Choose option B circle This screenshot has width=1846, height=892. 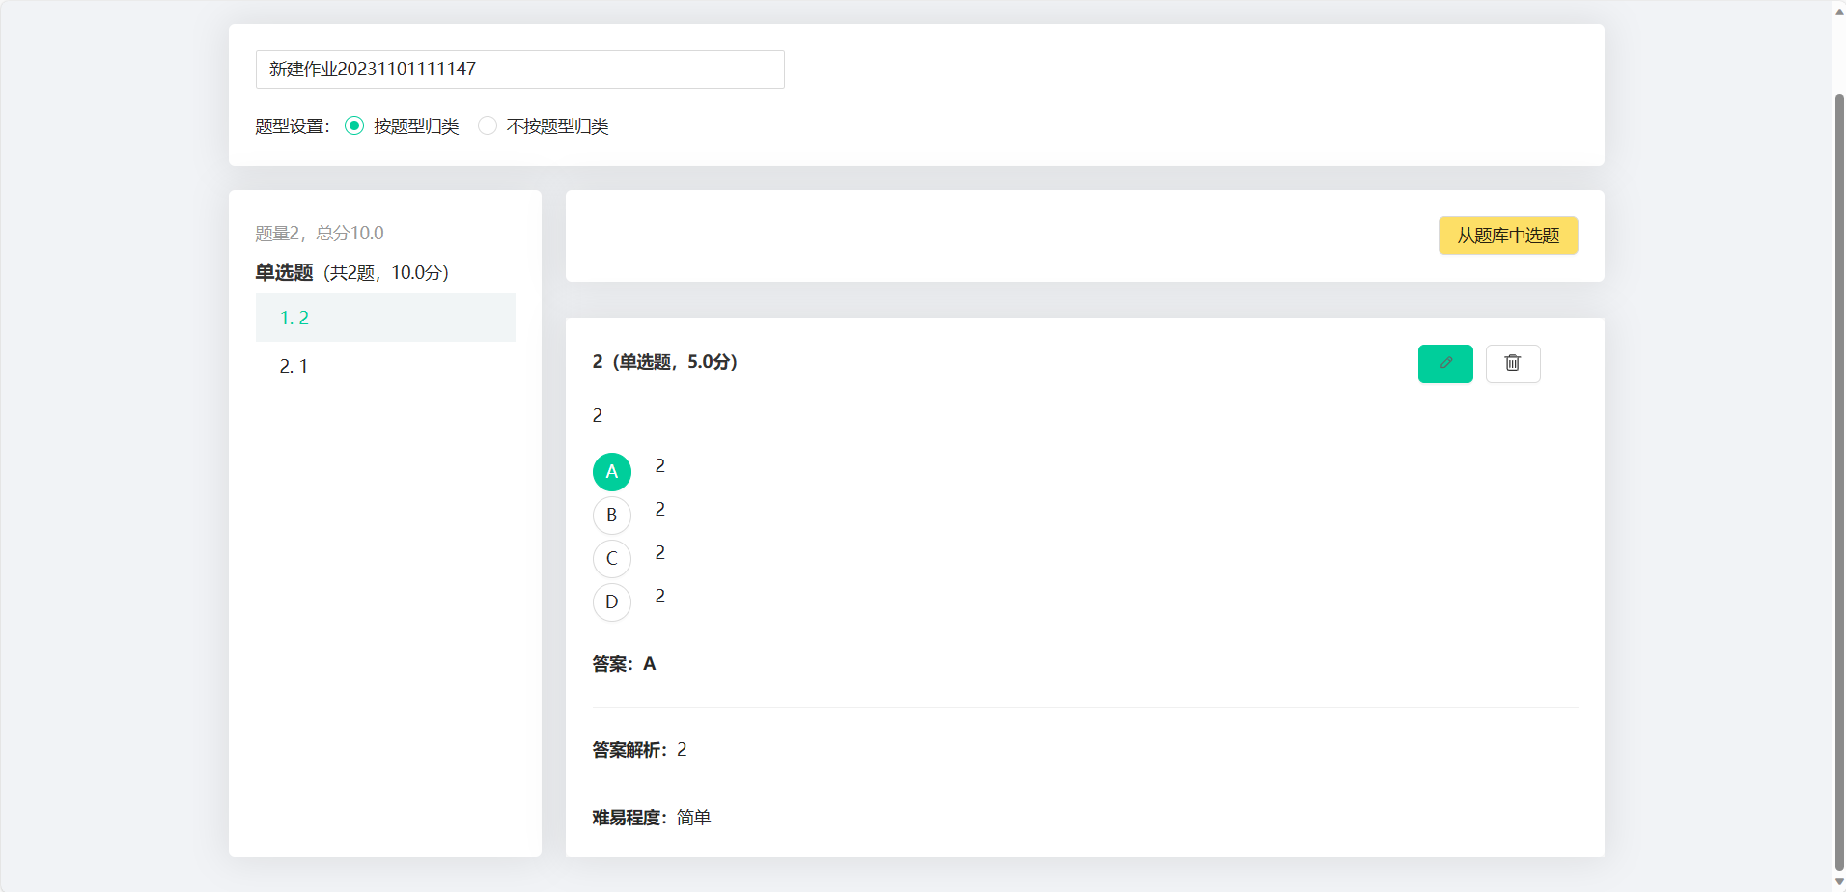coord(612,516)
